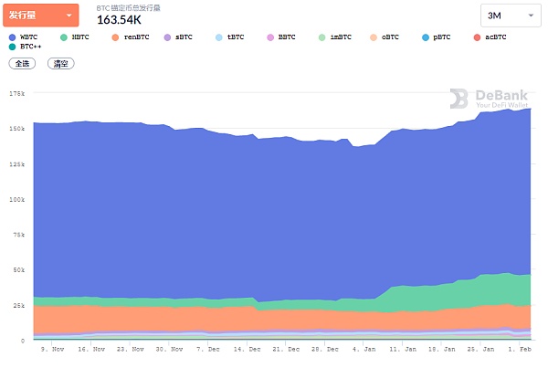Image resolution: width=548 pixels, height=368 pixels.
Task: Click the green HBTC legend dot
Action: point(63,37)
